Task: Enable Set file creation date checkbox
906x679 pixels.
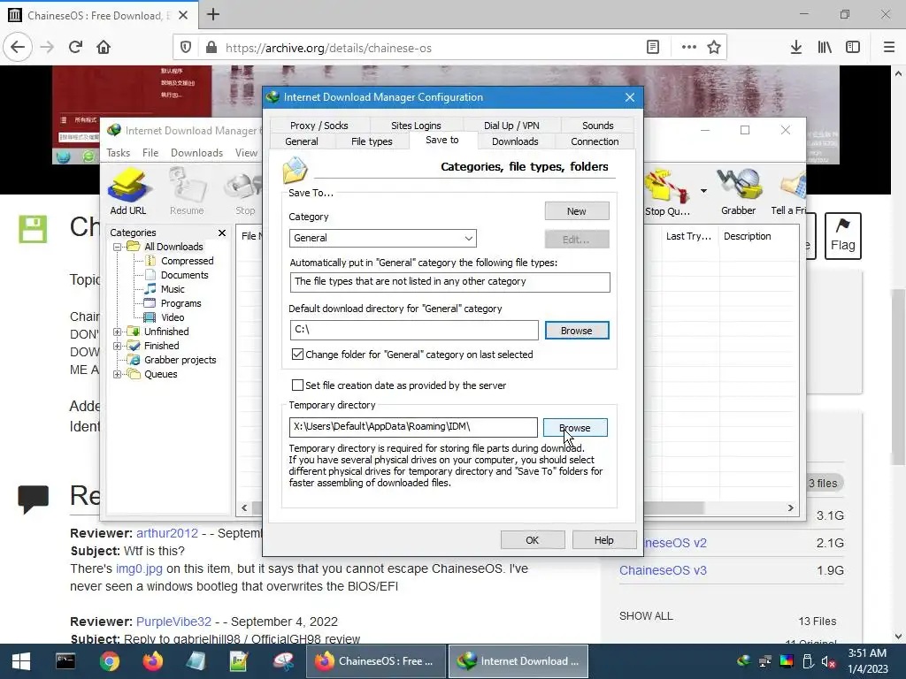Action: click(x=297, y=385)
